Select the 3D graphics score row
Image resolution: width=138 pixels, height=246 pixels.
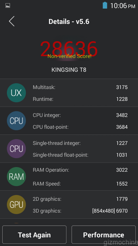click(x=80, y=211)
